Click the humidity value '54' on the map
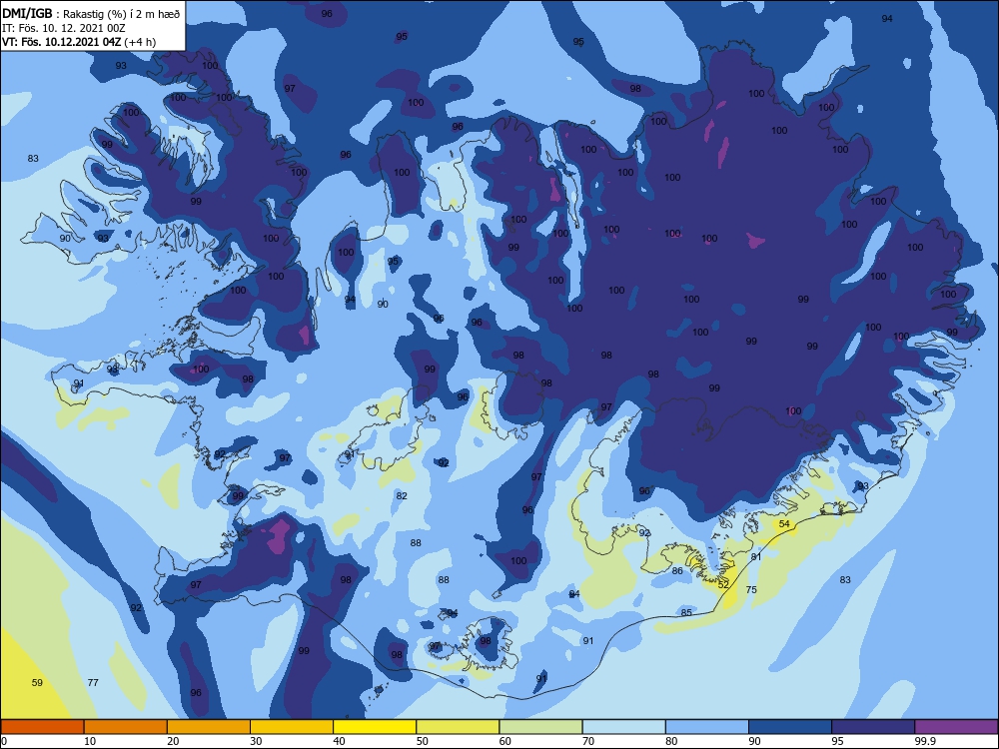 pyautogui.click(x=784, y=523)
